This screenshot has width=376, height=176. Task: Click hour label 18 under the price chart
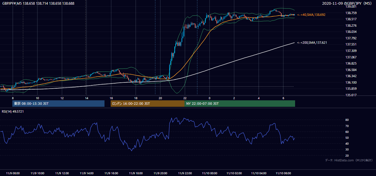tap(136, 98)
